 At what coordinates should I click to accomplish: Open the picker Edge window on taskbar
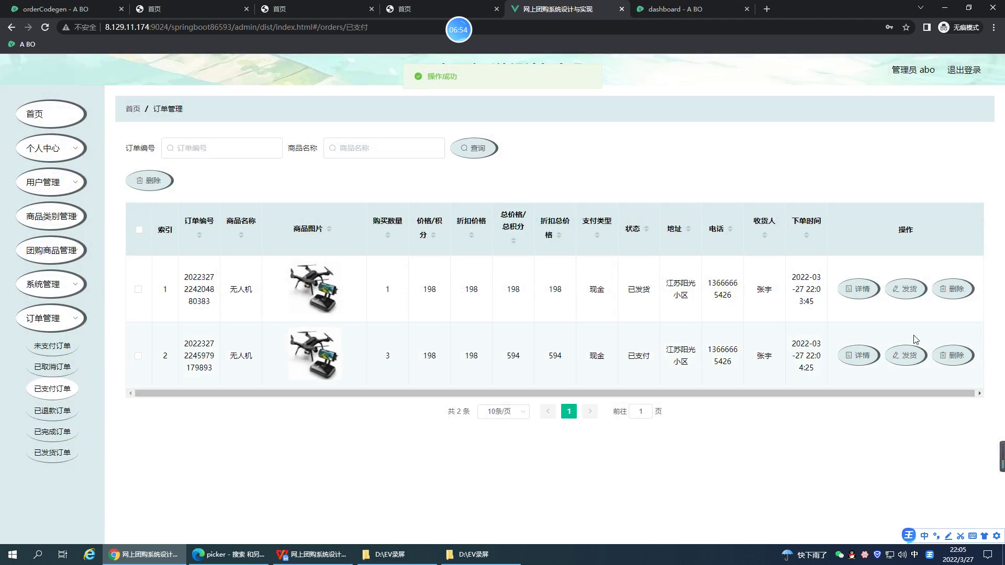coord(228,555)
